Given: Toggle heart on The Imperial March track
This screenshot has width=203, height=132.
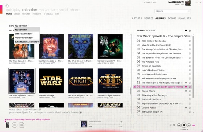Looking at the screenshot, I should [x=186, y=87].
